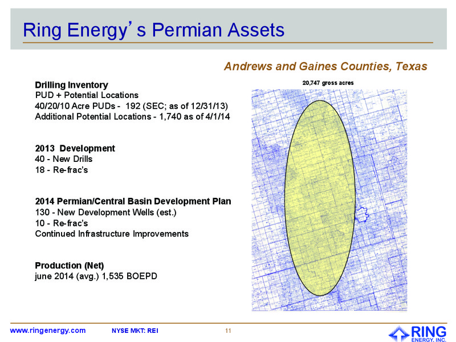
Task: Select 'Additional Potential Locations - 1,740' line
Action: pyautogui.click(x=132, y=117)
